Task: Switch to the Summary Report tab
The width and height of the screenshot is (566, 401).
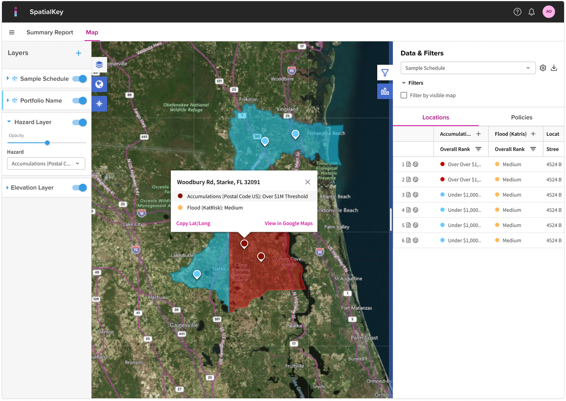Action: click(x=50, y=32)
